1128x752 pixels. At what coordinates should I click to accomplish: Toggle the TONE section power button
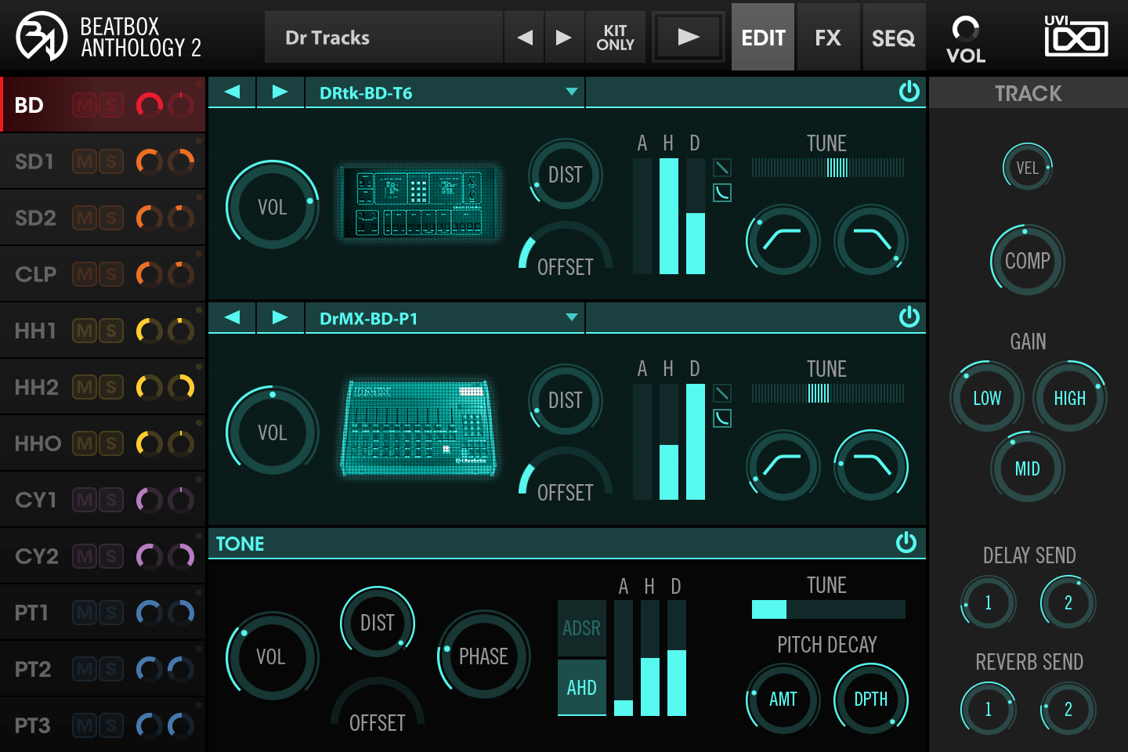[x=907, y=543]
